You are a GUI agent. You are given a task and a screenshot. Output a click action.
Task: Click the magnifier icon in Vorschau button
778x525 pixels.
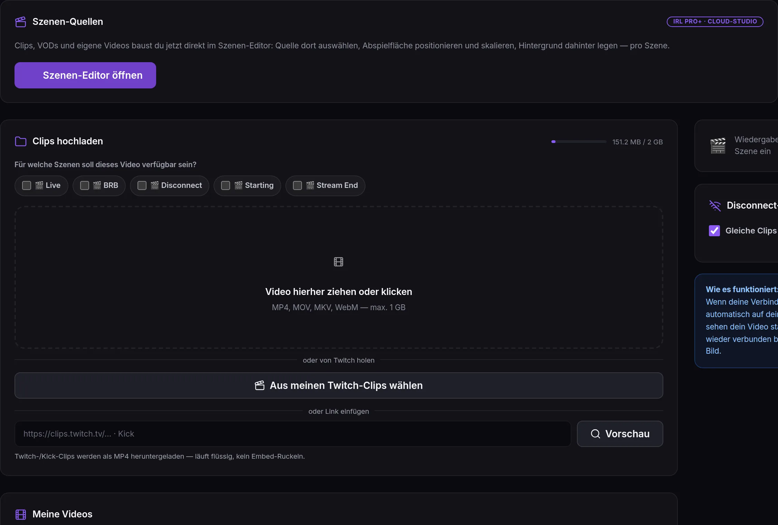tap(596, 434)
